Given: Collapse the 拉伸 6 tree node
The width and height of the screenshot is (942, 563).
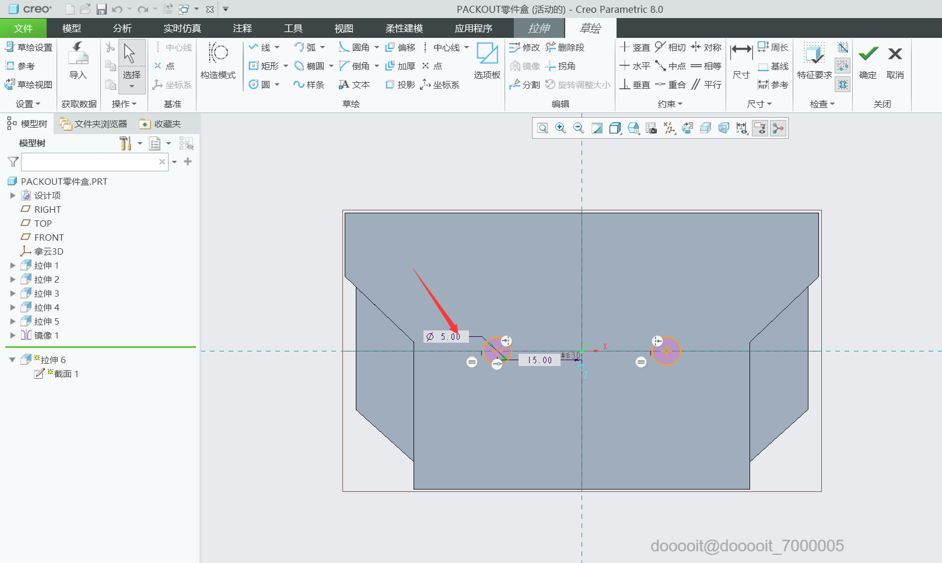Looking at the screenshot, I should 12,360.
